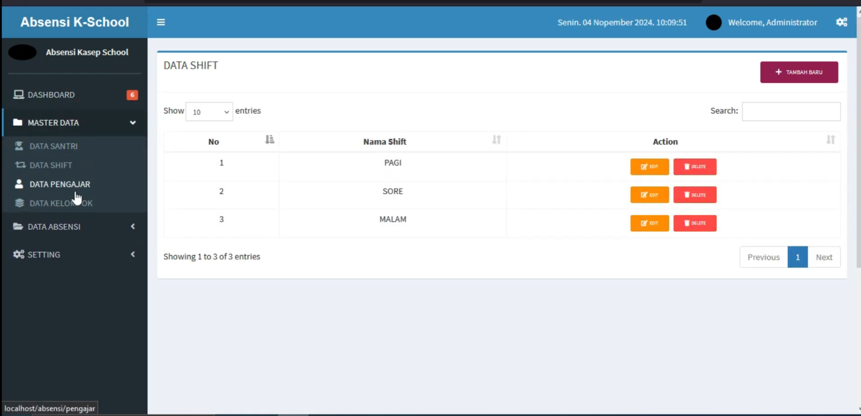The image size is (861, 416).
Task: Open the settings gears icon in header
Action: (x=841, y=22)
